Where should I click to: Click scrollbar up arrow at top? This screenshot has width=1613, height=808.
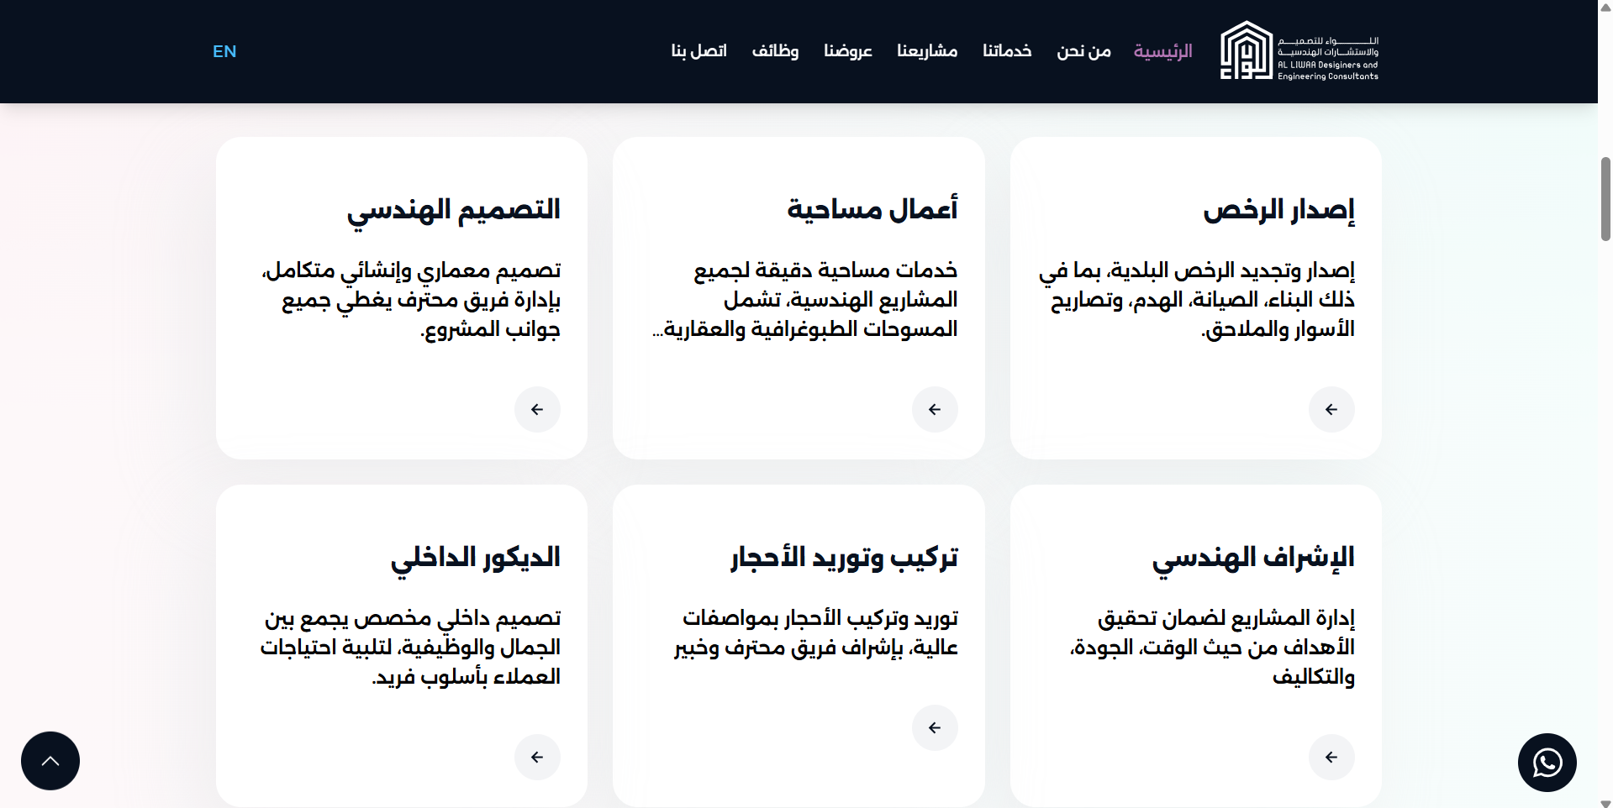tap(1605, 8)
